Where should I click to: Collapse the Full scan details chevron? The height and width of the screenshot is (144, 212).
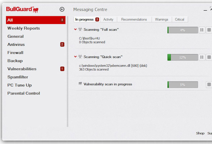click(75, 29)
